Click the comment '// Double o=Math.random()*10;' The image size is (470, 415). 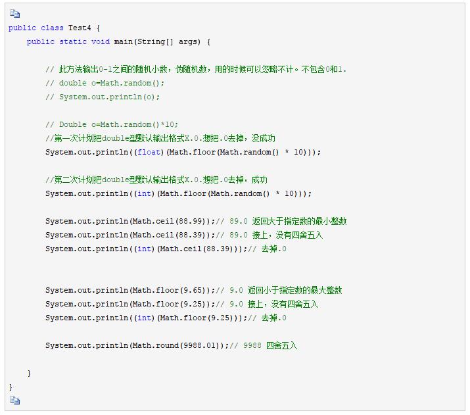112,124
